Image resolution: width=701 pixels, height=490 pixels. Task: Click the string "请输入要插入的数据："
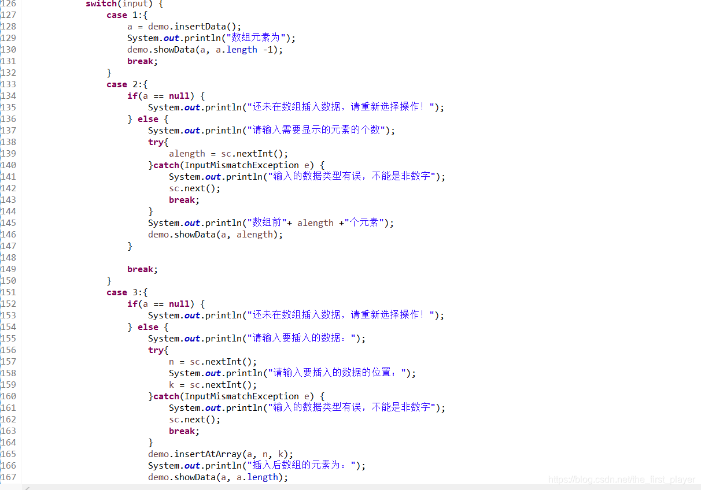click(x=302, y=339)
